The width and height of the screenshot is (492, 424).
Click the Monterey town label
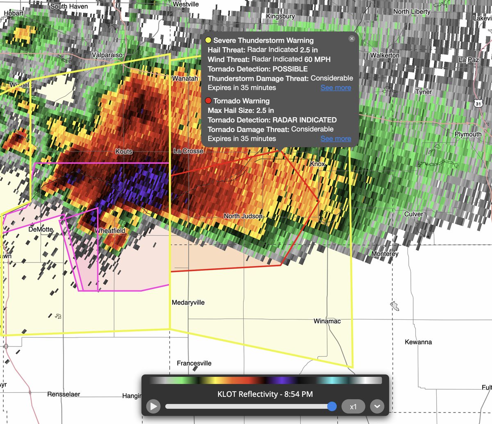click(x=385, y=254)
